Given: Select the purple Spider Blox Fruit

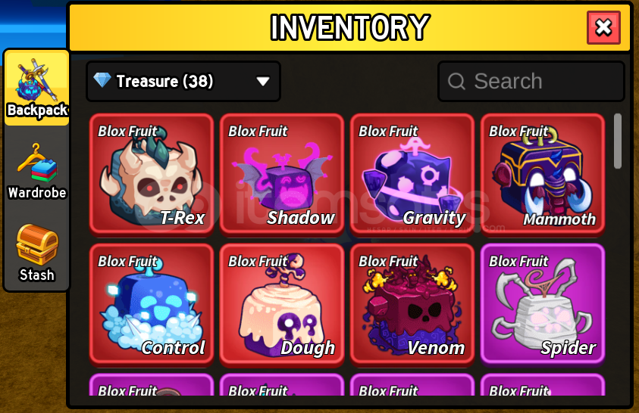Looking at the screenshot, I should pyautogui.click(x=543, y=304).
